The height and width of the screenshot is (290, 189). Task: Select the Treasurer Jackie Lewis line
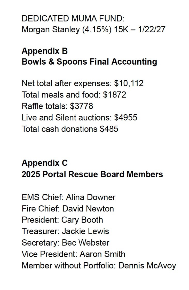click(65, 231)
